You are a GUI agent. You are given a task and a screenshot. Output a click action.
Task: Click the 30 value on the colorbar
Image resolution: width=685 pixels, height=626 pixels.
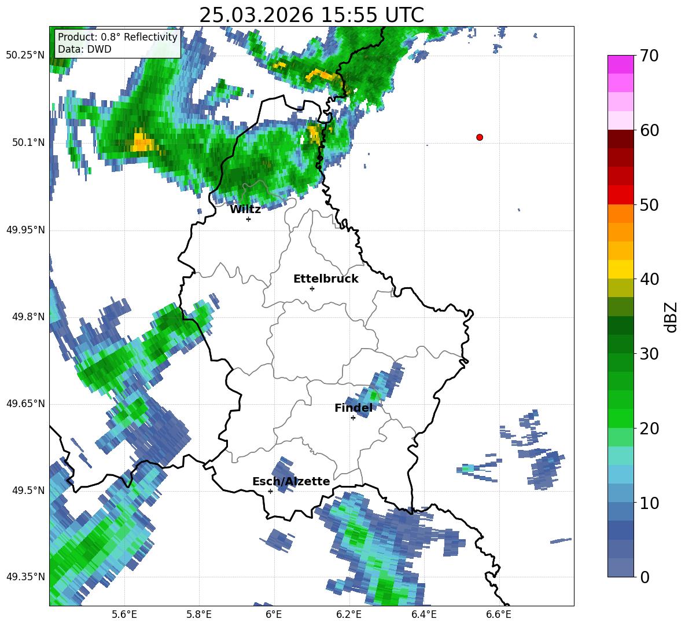[x=649, y=354]
